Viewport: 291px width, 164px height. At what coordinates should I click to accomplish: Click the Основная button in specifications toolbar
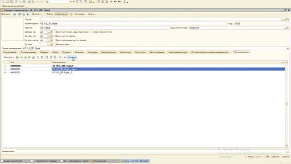click(x=72, y=57)
